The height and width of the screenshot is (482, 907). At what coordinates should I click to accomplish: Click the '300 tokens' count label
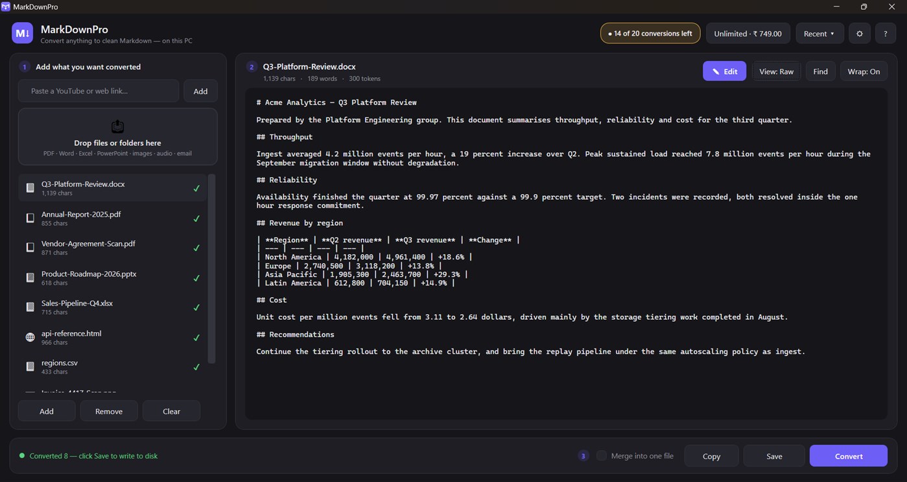pyautogui.click(x=364, y=78)
